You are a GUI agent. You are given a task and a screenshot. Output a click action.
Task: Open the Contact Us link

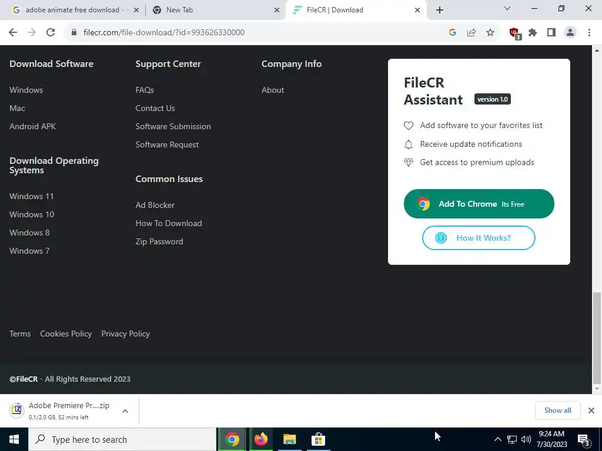pyautogui.click(x=155, y=108)
